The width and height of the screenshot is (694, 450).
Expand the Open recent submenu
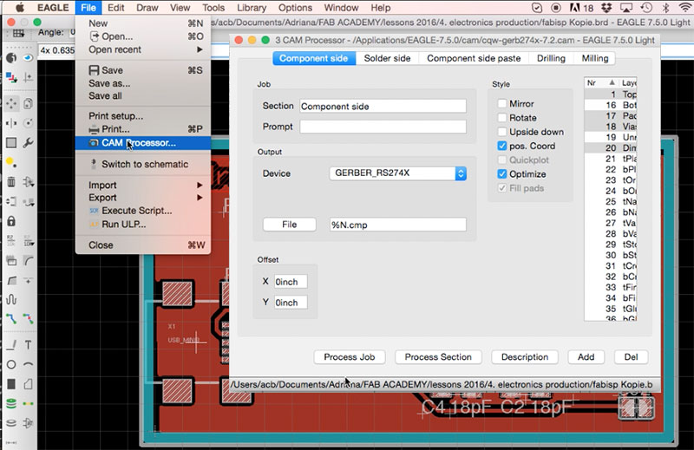(145, 49)
